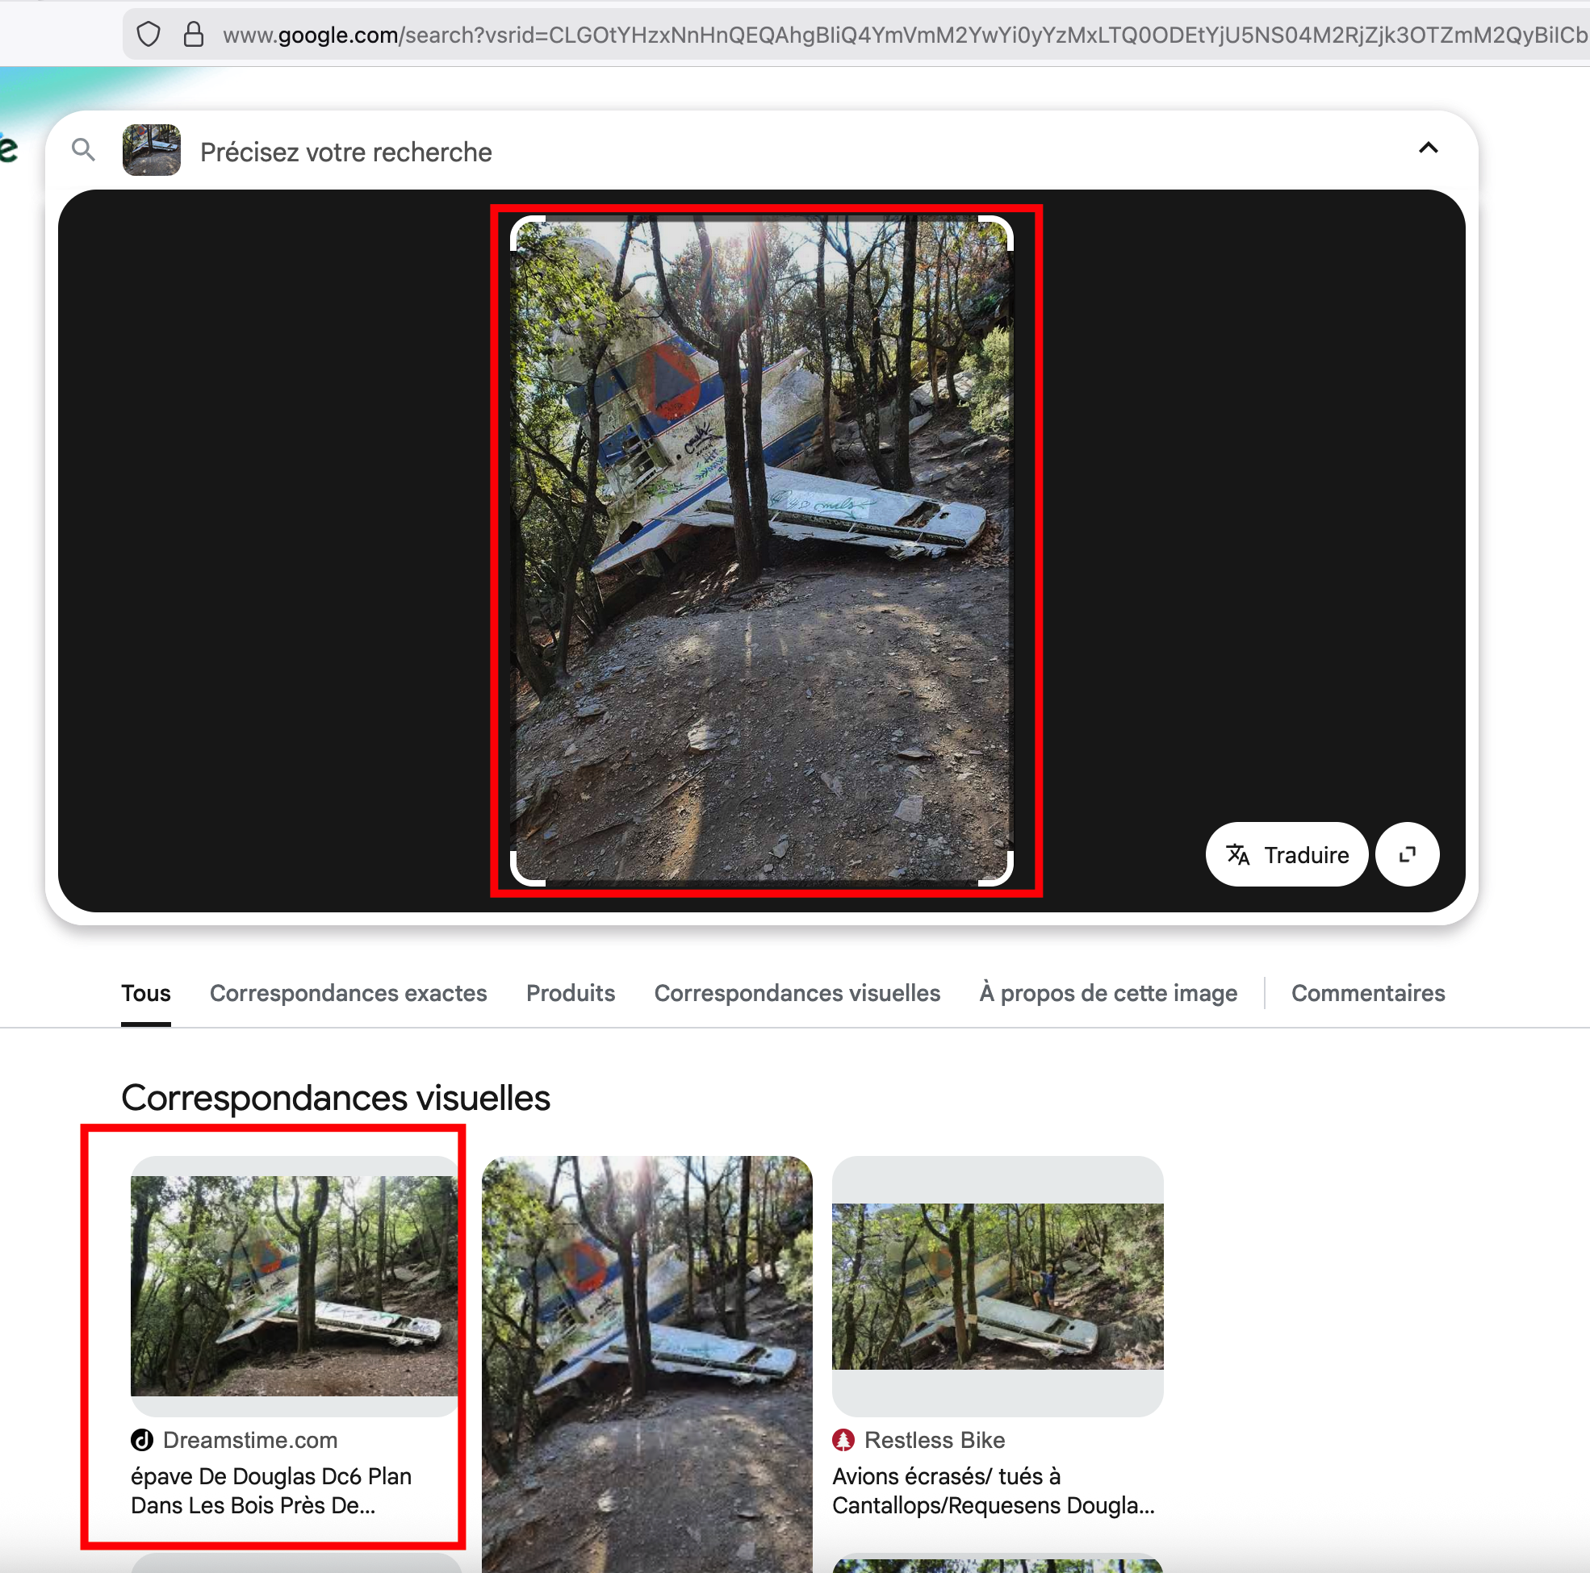
Task: Click the expand image icon button
Action: [1408, 854]
